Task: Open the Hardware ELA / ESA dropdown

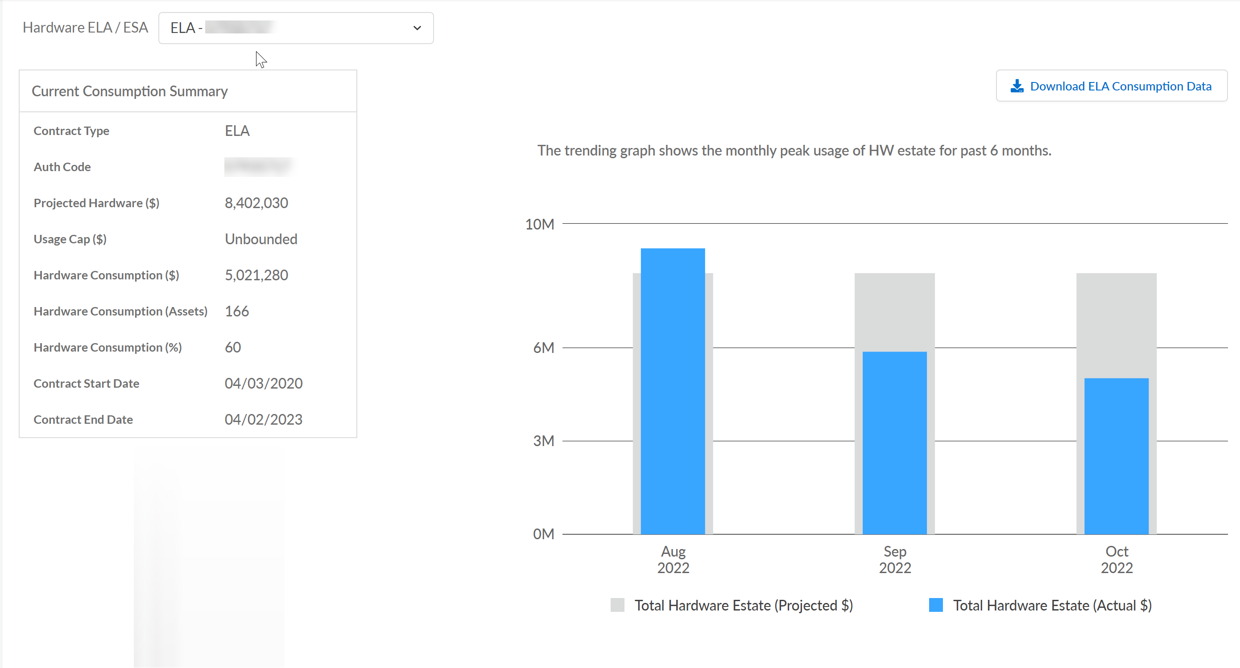Action: (295, 28)
